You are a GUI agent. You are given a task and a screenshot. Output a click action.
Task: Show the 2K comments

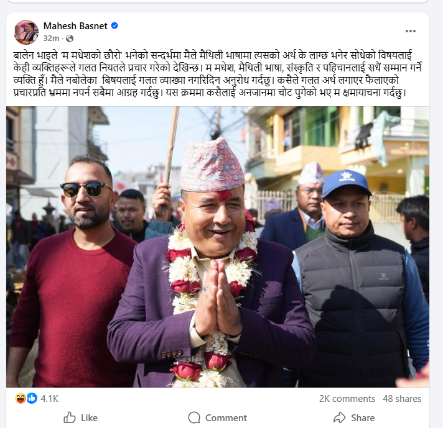[347, 399]
